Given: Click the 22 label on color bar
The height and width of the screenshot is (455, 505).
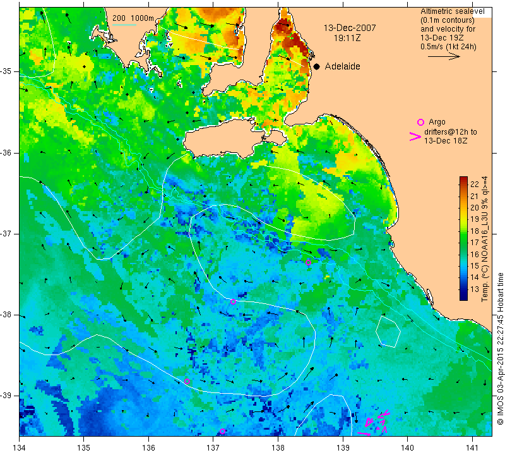Looking at the screenshot, I should point(475,185).
